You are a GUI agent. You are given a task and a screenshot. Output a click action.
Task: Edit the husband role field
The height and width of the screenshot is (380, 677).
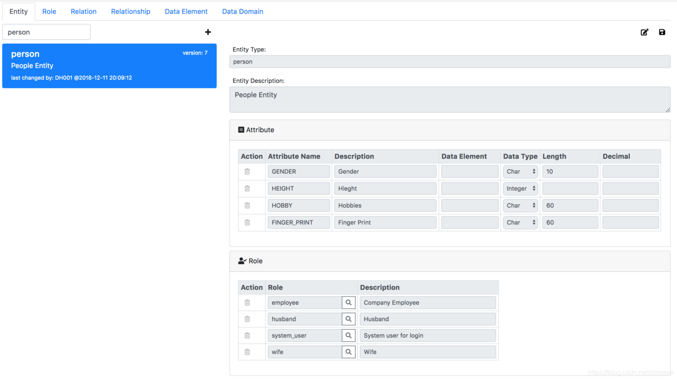(x=305, y=319)
